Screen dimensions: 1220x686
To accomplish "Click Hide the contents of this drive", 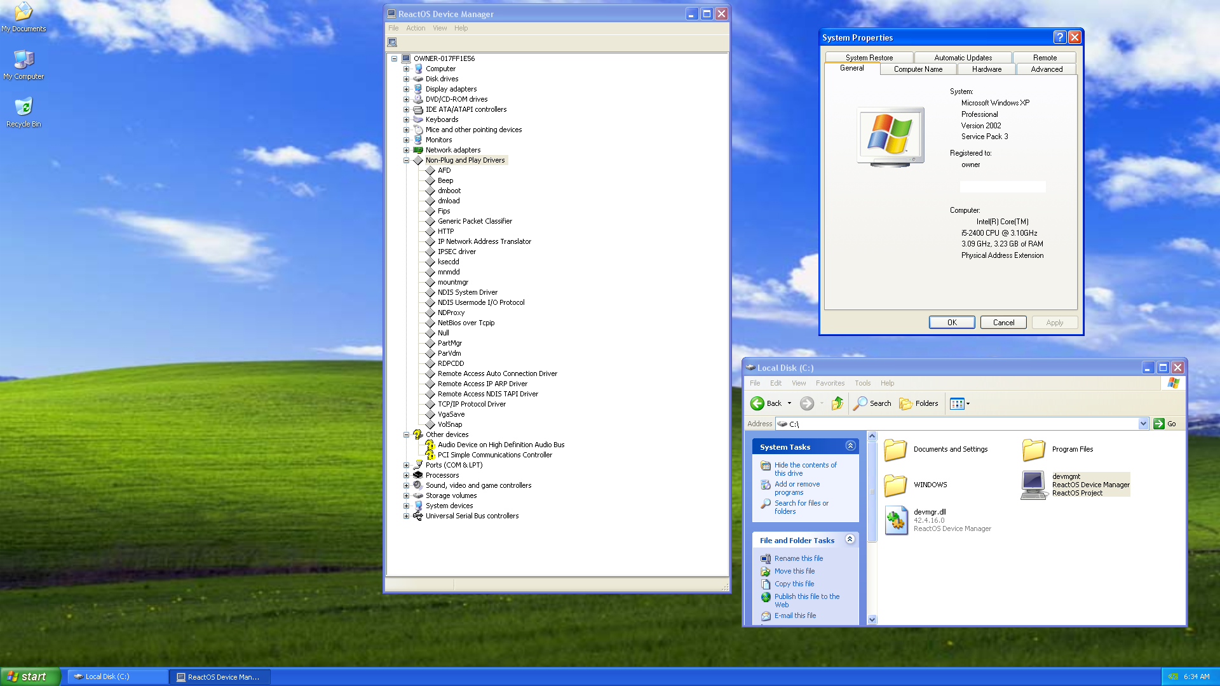I will click(x=805, y=469).
